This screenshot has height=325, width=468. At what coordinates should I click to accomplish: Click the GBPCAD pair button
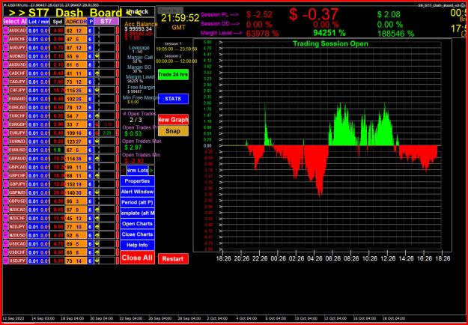pyautogui.click(x=17, y=167)
